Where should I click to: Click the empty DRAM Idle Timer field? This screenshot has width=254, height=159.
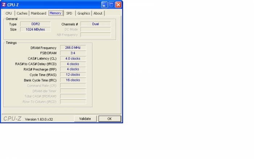point(73,91)
